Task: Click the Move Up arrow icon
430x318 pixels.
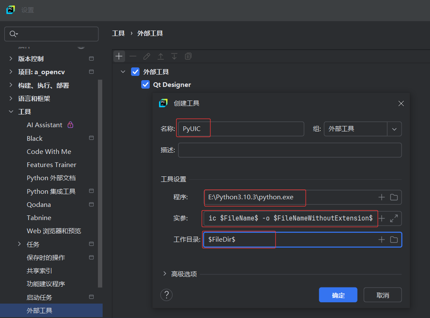Action: coord(161,56)
